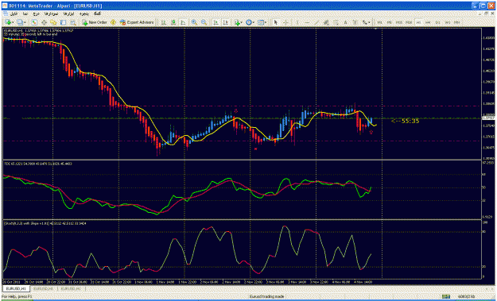Select the Horizontal Line drawing tool
This screenshot has width=497, height=301.
(x=307, y=22)
